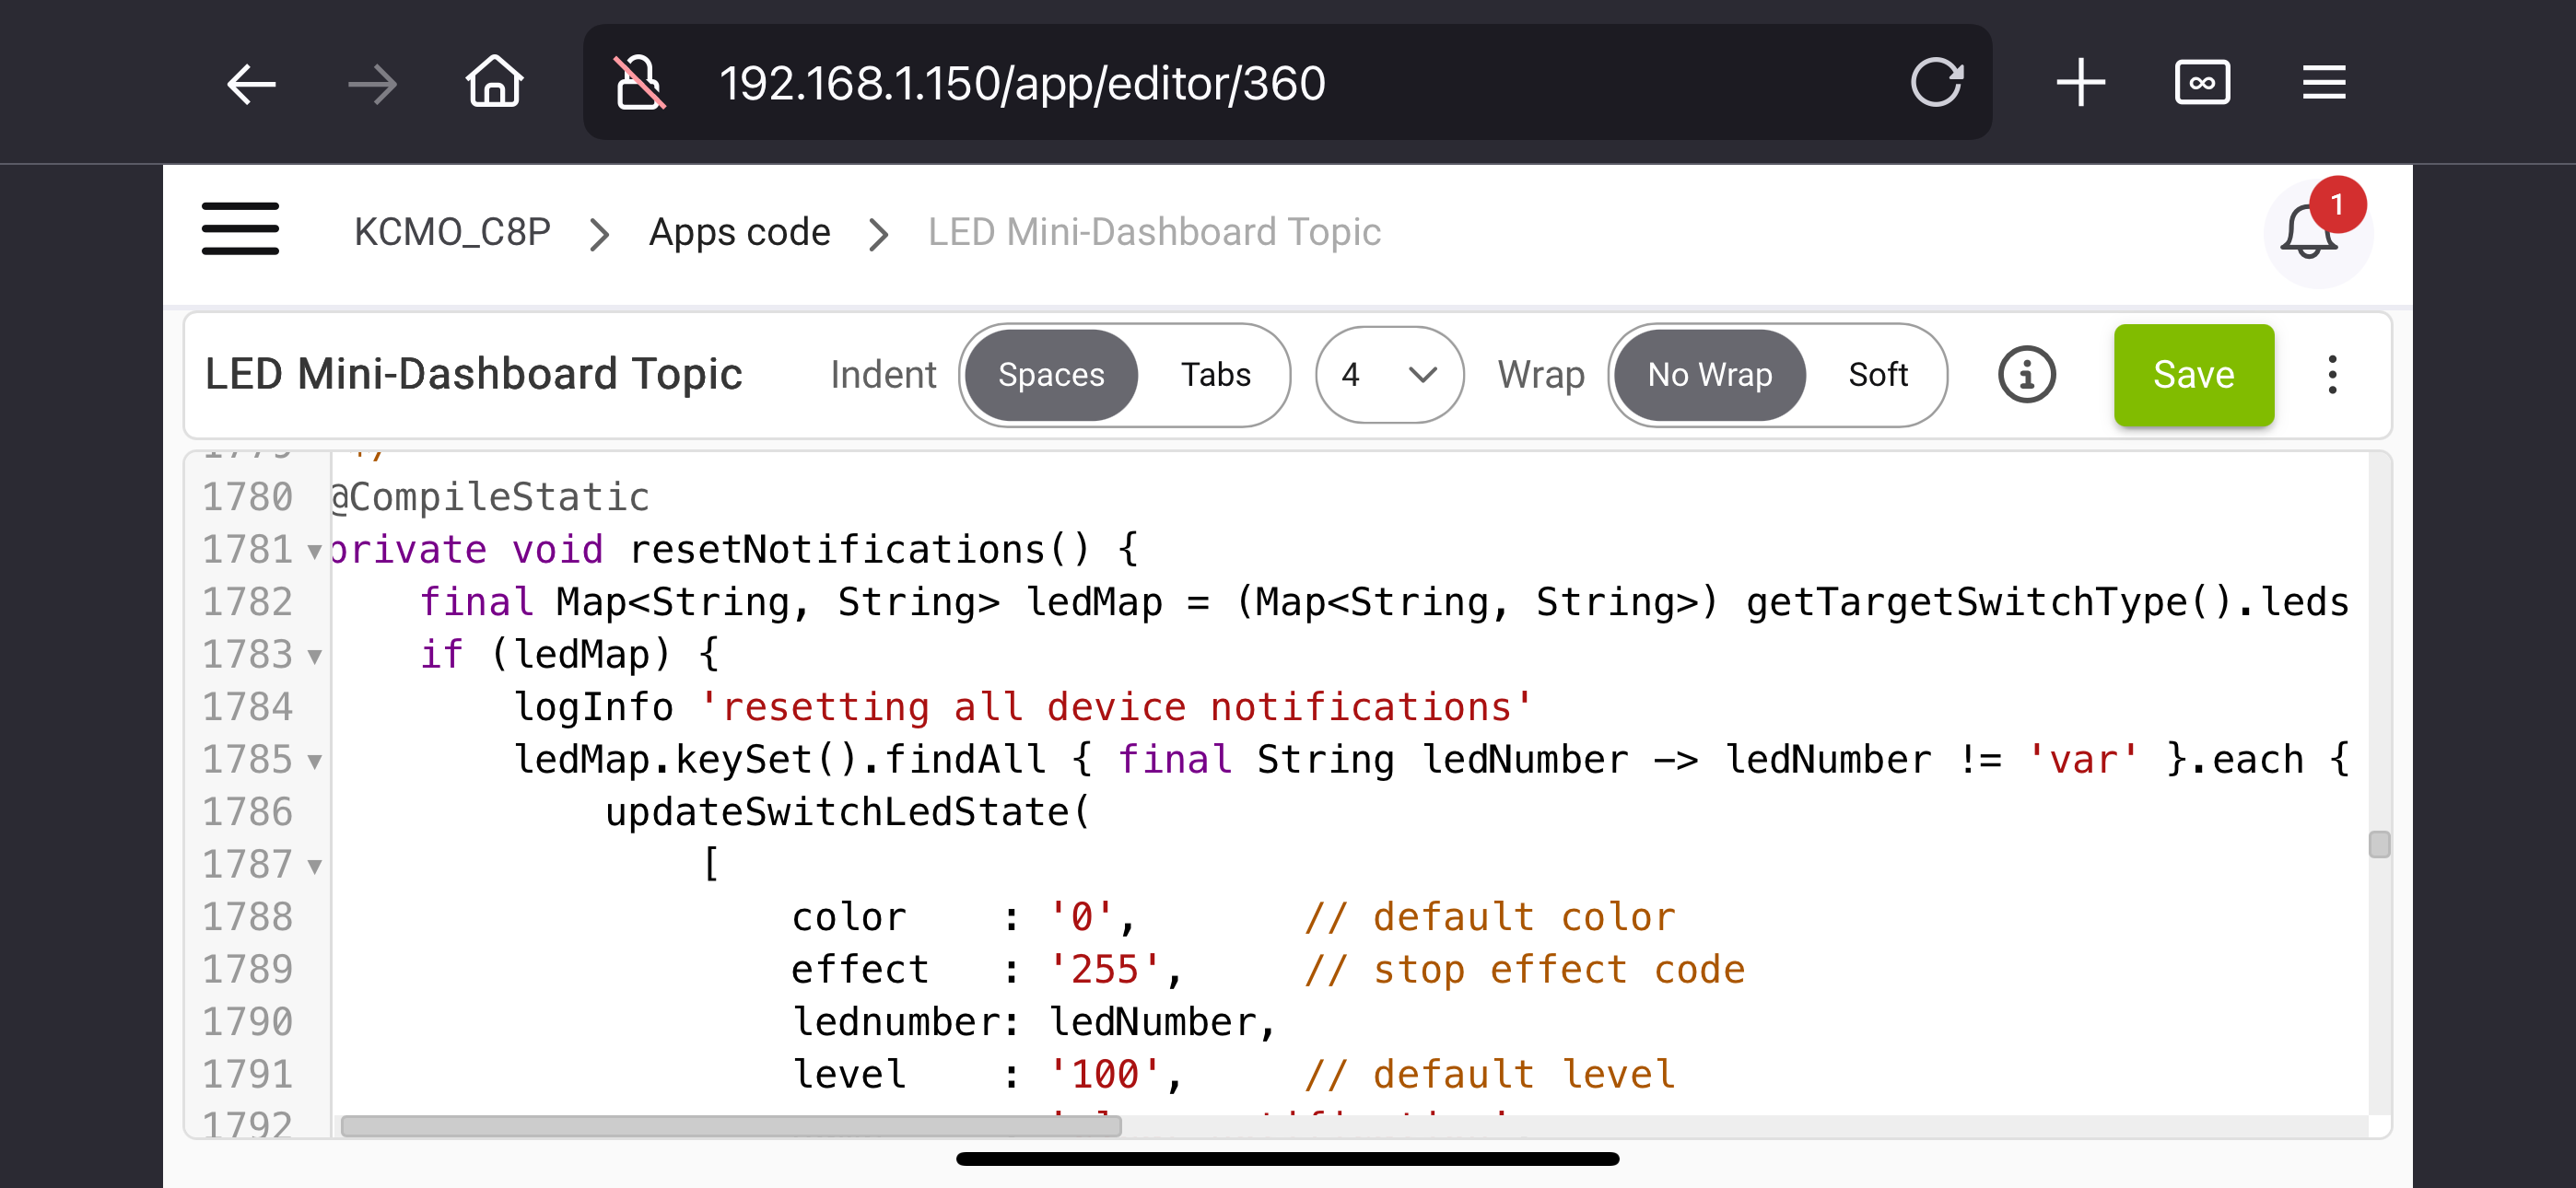Viewport: 2576px width, 1188px height.
Task: Click the green Save button
Action: pos(2193,375)
